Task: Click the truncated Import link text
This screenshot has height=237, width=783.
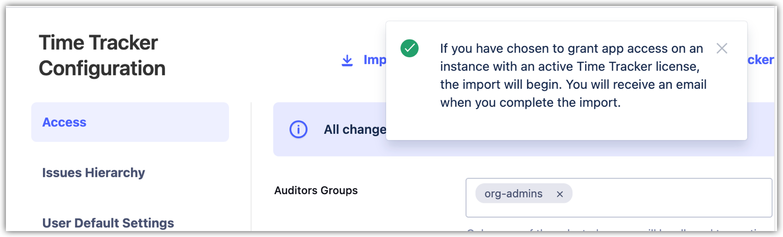Action: (x=375, y=60)
